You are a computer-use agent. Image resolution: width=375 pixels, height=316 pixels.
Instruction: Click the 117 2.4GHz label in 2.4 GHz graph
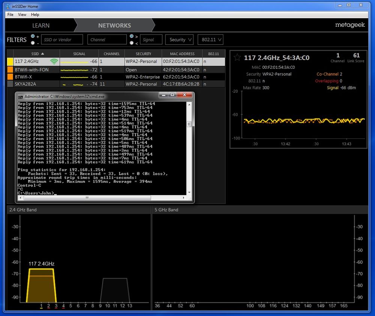(x=41, y=264)
